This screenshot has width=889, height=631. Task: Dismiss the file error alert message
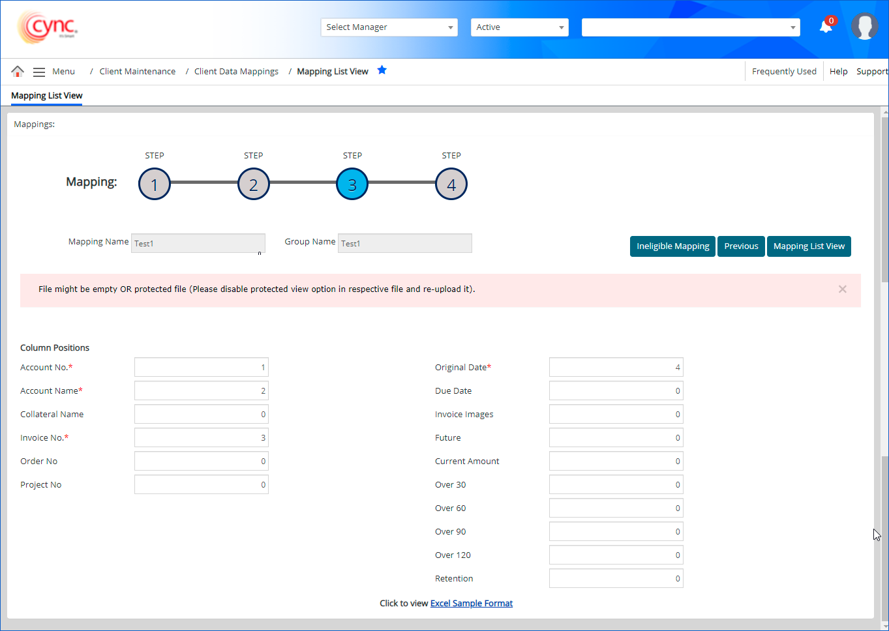click(x=842, y=289)
